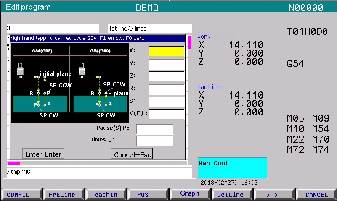Click the T01H0D0 tool status
This screenshot has width=337, height=201.
[308, 31]
